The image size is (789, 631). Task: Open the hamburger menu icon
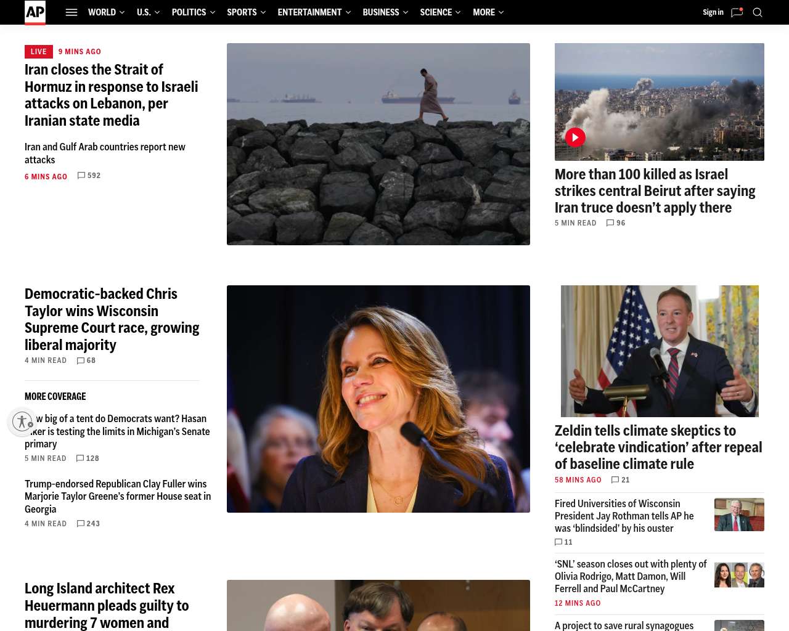72,12
